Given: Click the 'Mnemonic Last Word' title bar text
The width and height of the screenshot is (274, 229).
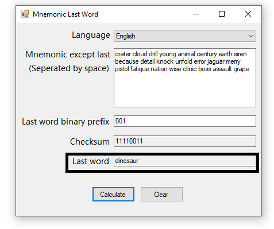Looking at the screenshot, I should tap(65, 14).
